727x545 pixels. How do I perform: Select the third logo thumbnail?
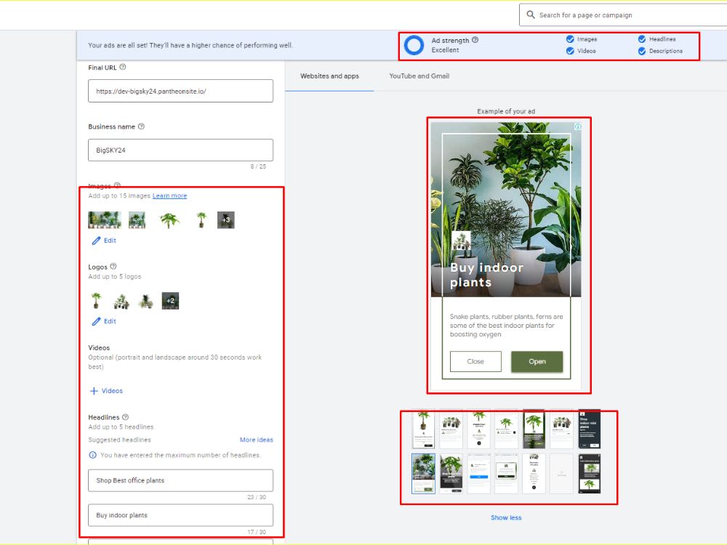pos(145,302)
